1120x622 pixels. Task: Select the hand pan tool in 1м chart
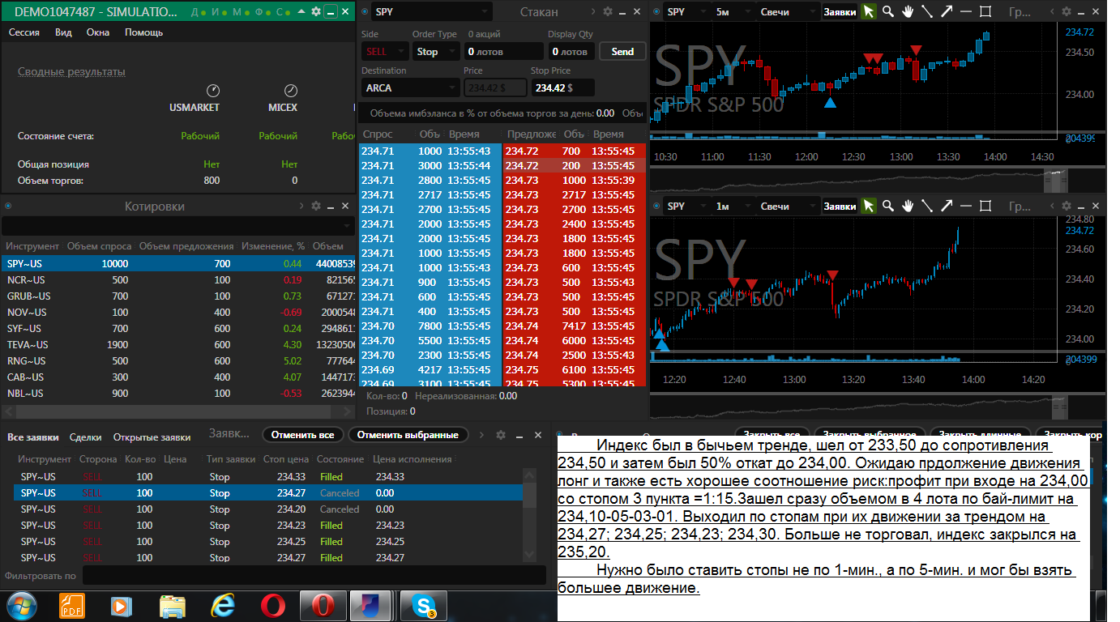pos(908,206)
